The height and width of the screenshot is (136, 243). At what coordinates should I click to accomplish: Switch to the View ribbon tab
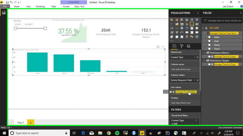pos(28,7)
